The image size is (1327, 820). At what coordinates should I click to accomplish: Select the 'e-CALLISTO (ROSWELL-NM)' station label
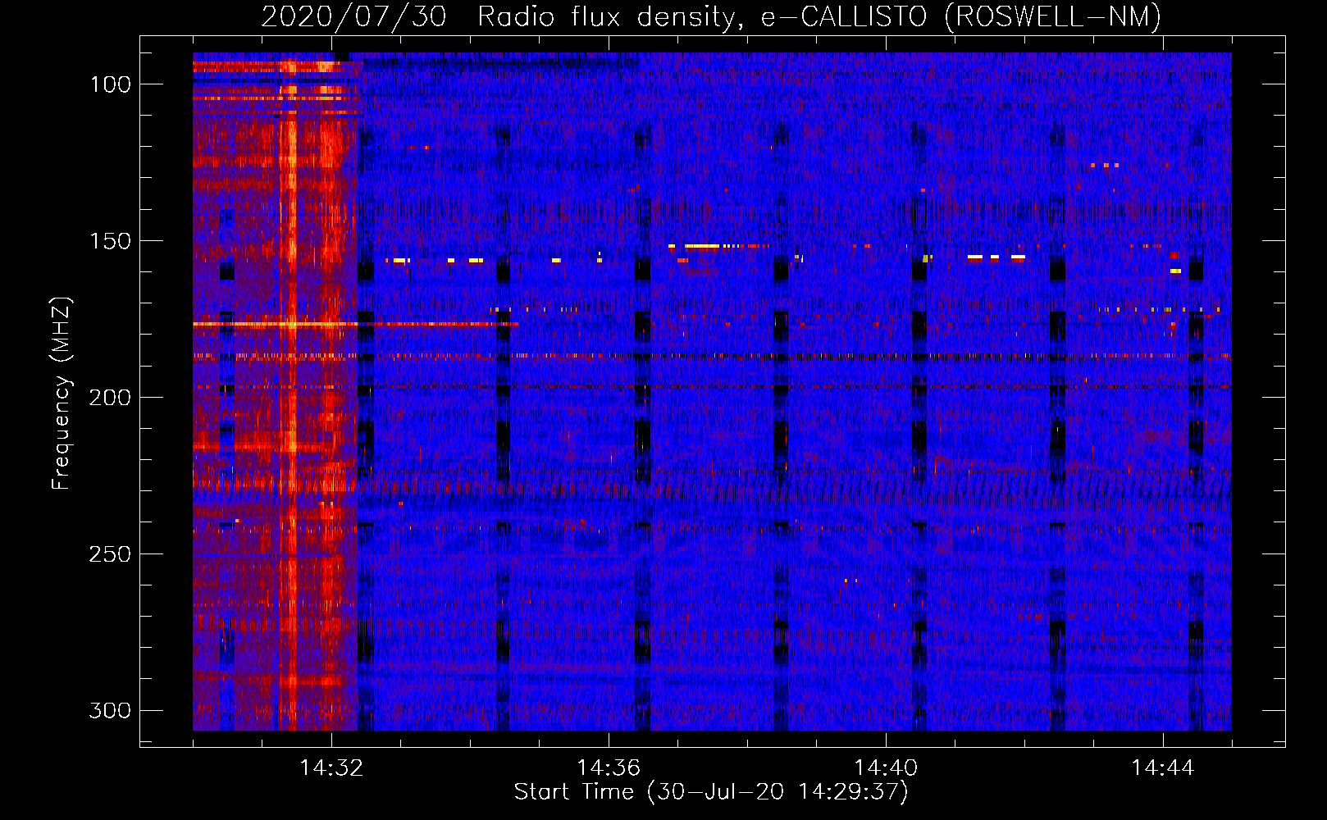tap(961, 17)
